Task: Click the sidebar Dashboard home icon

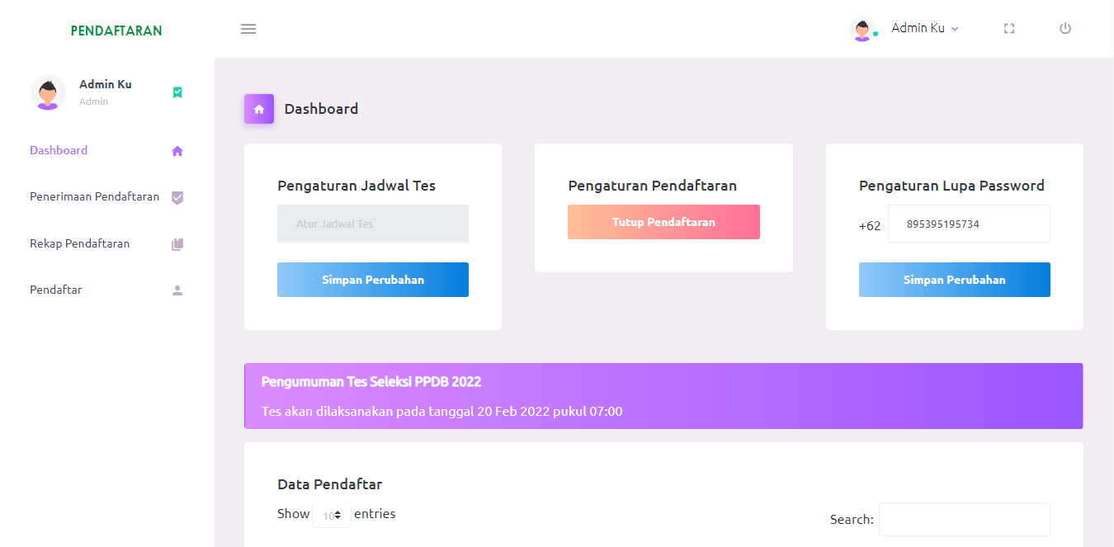Action: 177,151
